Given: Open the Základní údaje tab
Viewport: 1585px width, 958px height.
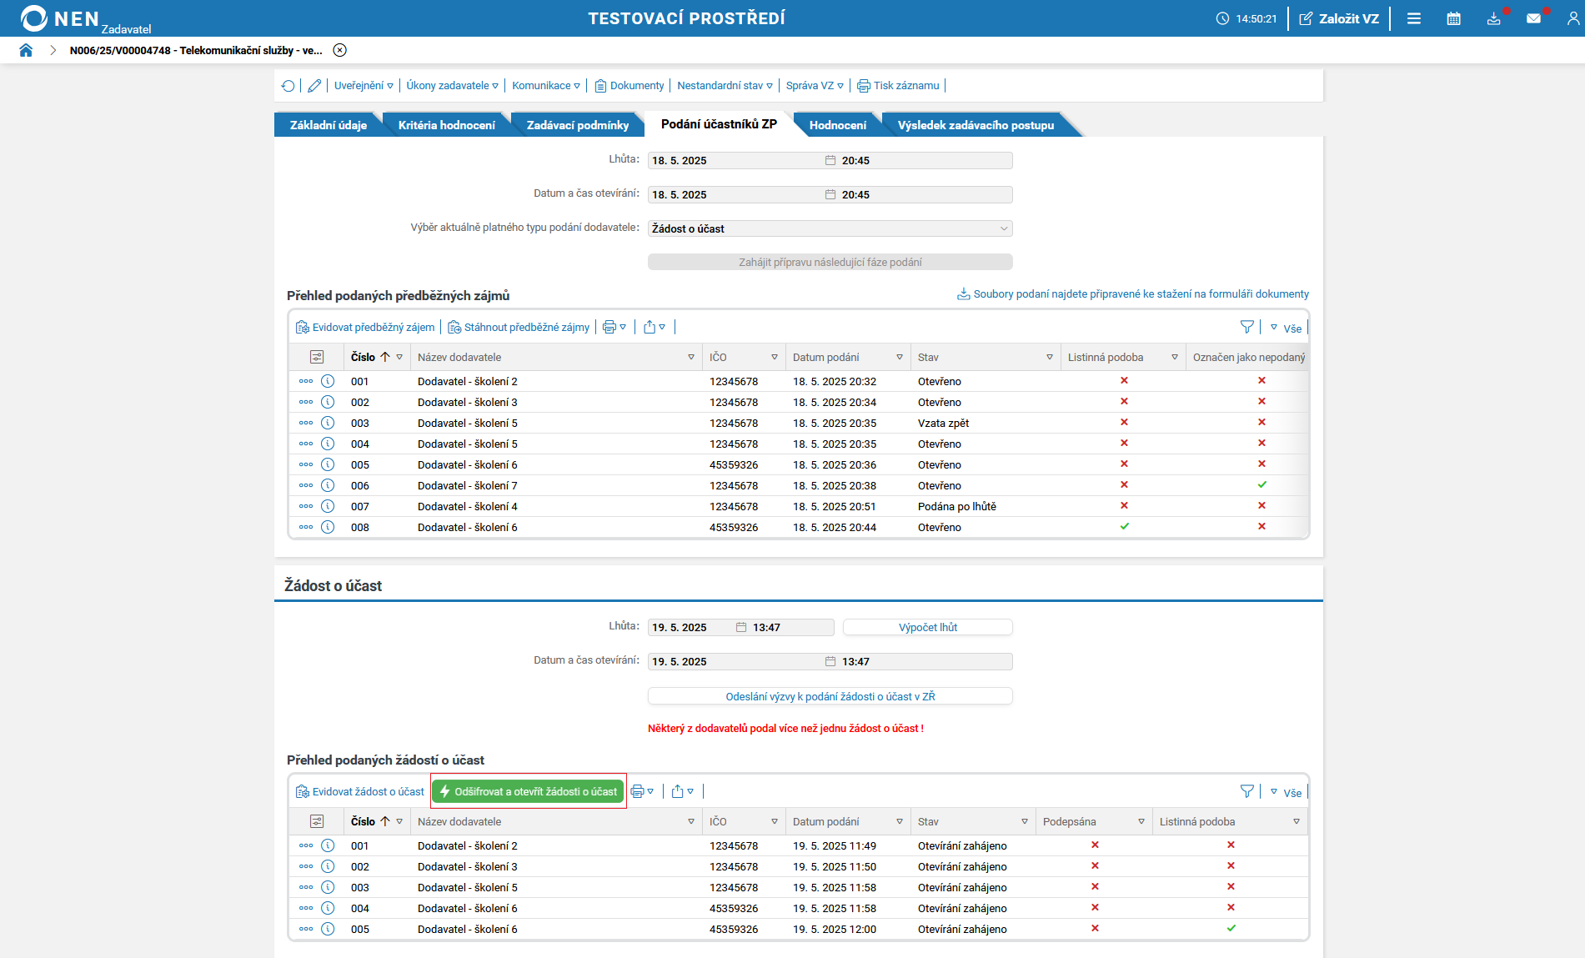Looking at the screenshot, I should pyautogui.click(x=328, y=125).
